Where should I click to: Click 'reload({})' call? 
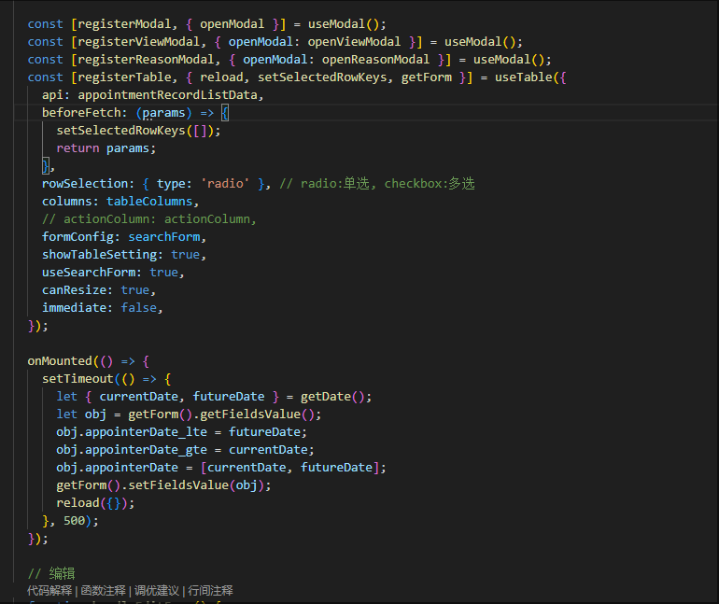(92, 503)
